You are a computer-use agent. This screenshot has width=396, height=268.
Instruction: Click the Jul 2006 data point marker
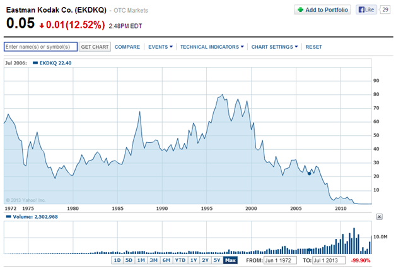(x=309, y=173)
